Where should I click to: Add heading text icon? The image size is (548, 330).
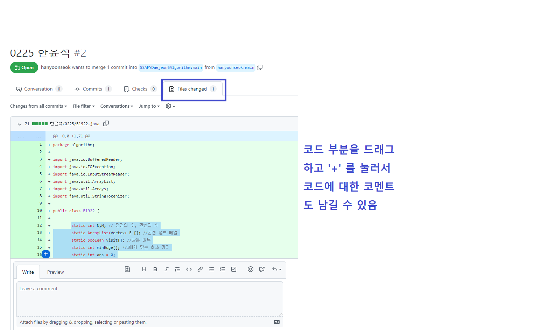pos(144,269)
